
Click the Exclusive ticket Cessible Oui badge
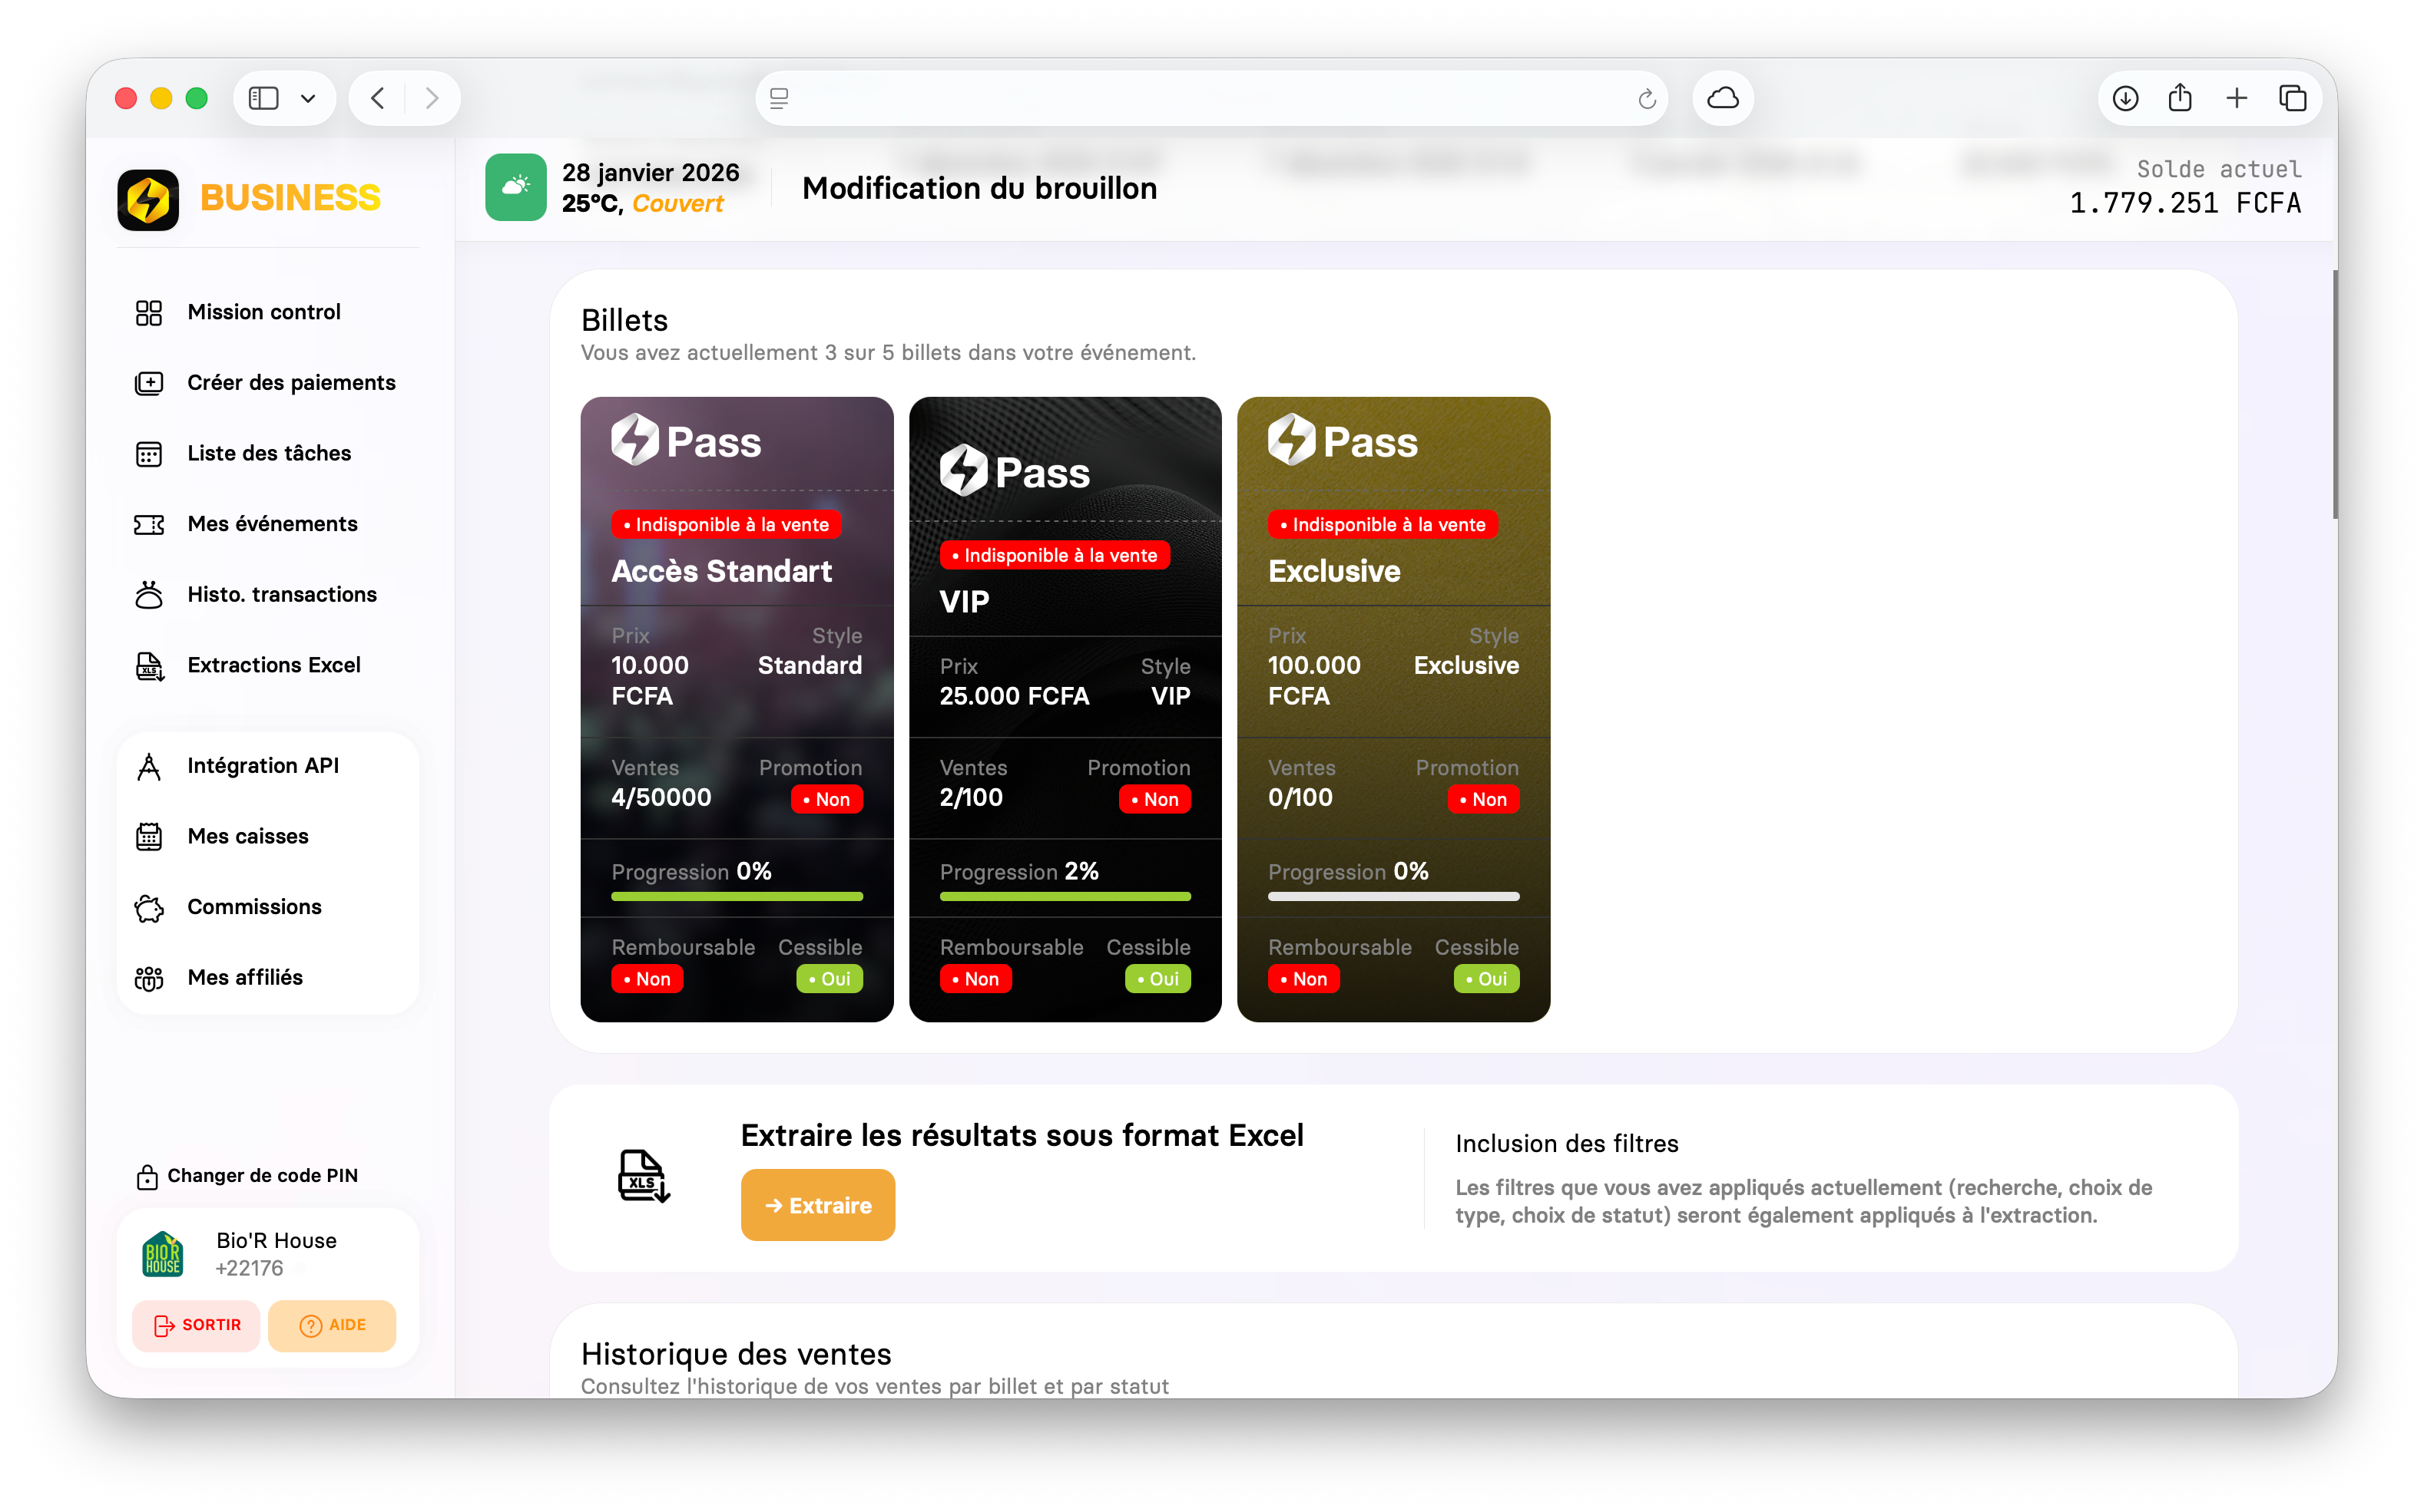(1487, 979)
